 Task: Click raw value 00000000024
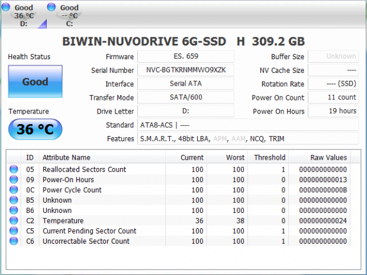323,221
